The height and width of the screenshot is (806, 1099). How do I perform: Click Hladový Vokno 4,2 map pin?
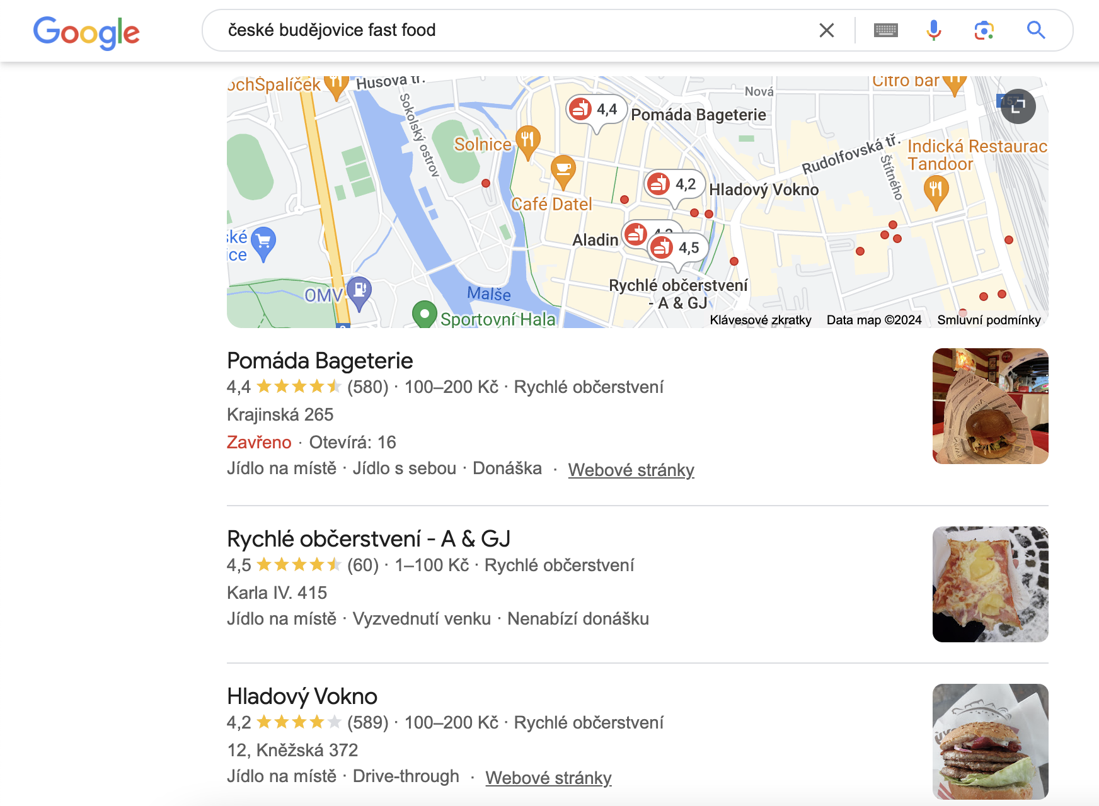(x=674, y=184)
